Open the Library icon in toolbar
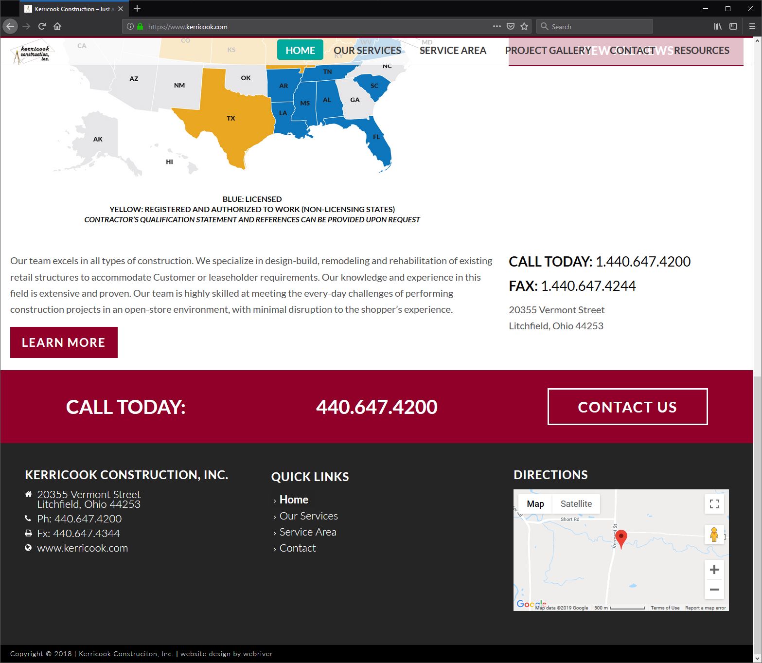This screenshot has height=663, width=762. click(718, 26)
